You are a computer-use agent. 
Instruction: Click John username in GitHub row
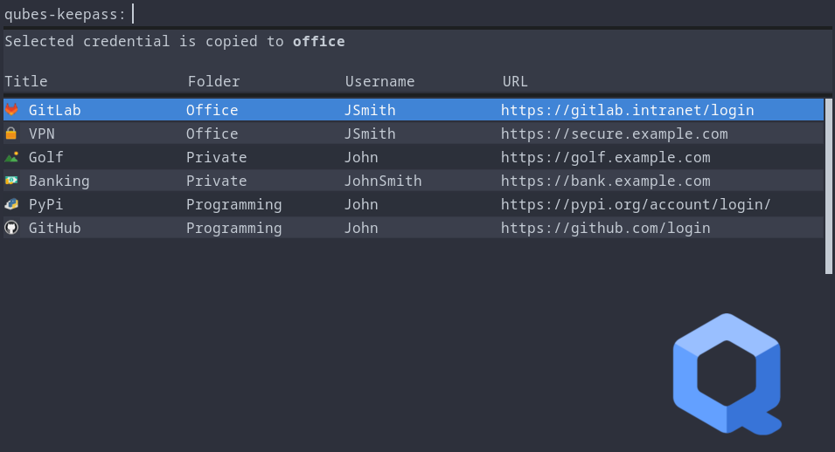coord(361,228)
